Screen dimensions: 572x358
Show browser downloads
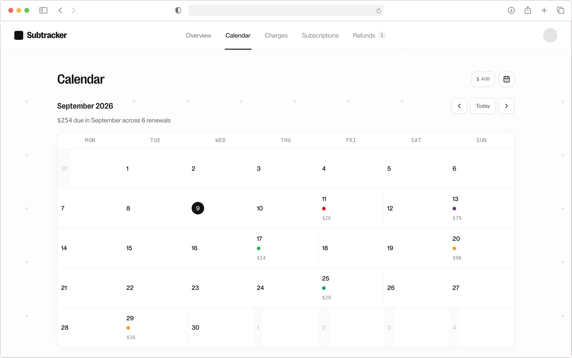click(511, 10)
